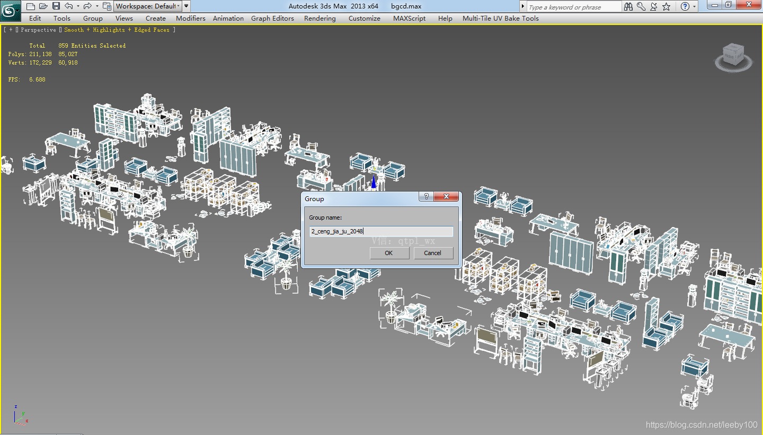Open the Quick Access Toolbar customize arrow

[x=186, y=6]
